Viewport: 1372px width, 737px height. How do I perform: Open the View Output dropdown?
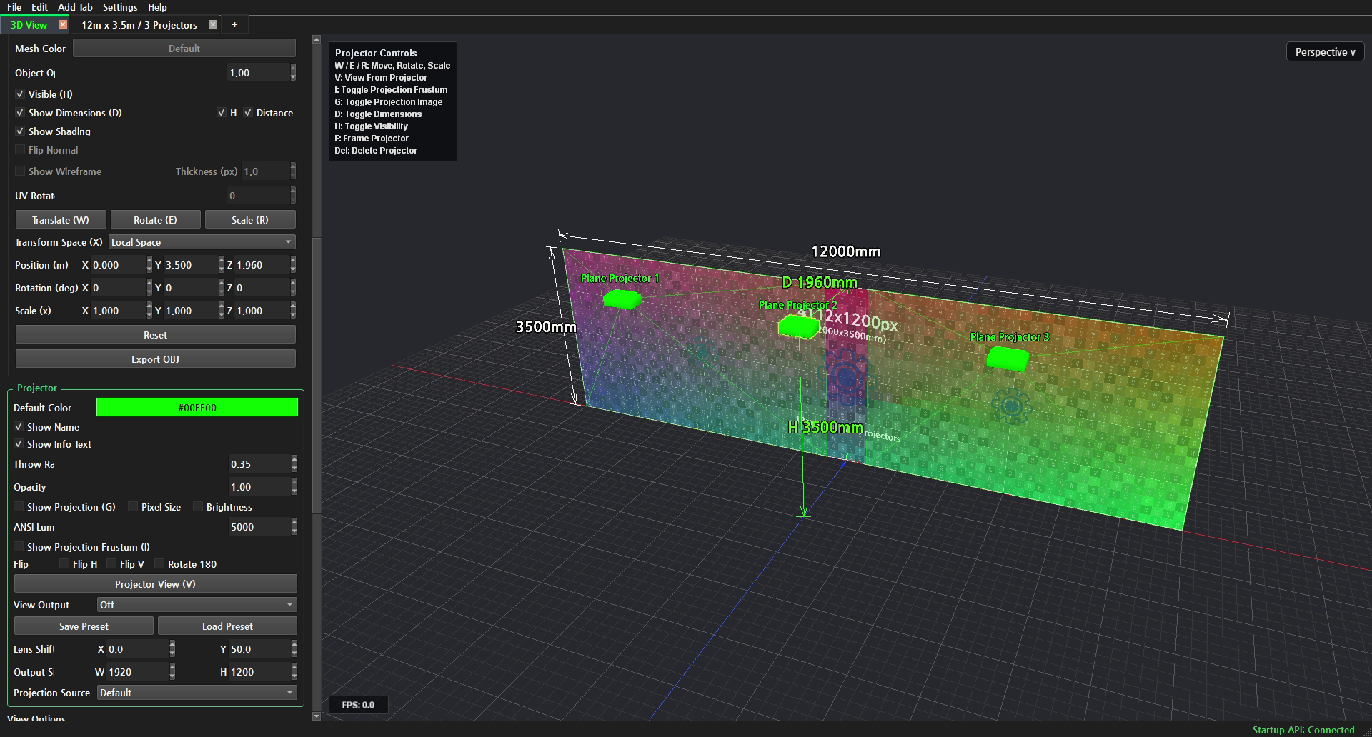[x=197, y=605]
